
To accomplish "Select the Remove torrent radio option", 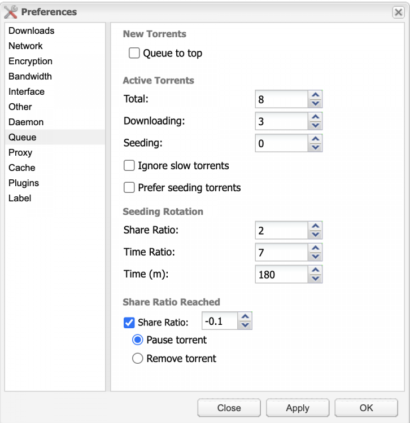I will click(x=137, y=358).
